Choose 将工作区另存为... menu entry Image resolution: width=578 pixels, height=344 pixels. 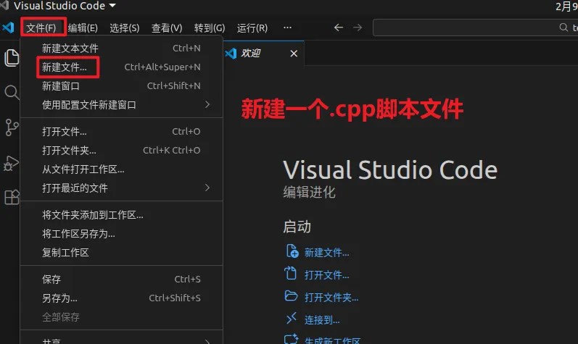coord(122,234)
